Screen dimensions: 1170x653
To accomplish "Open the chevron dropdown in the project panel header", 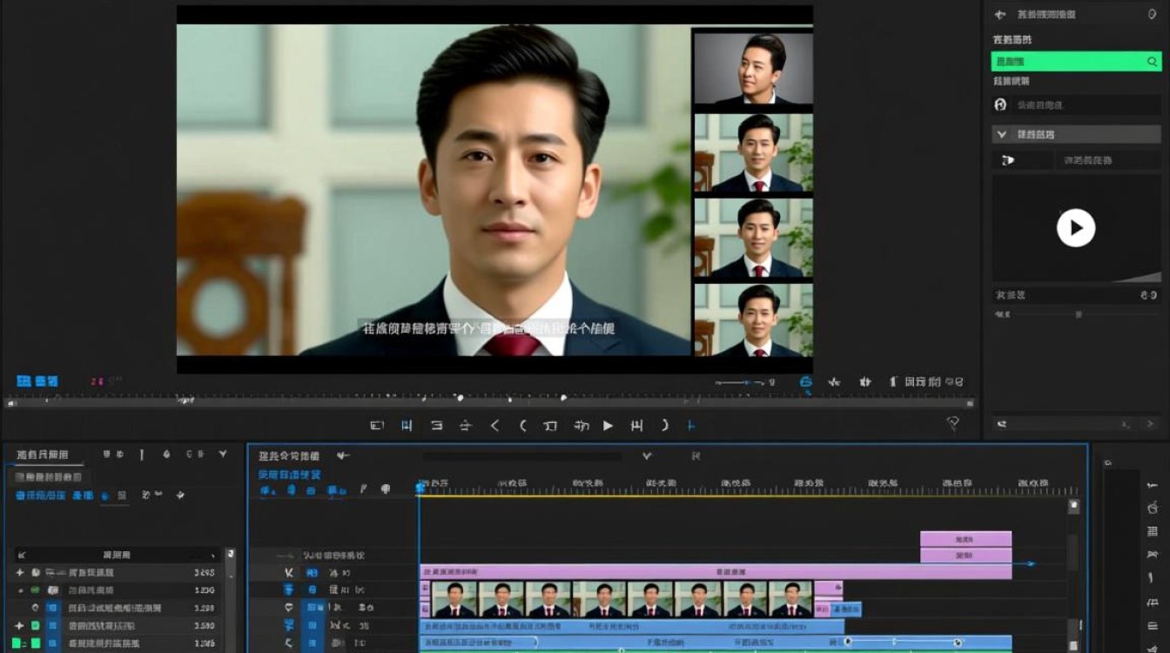I will pos(223,454).
